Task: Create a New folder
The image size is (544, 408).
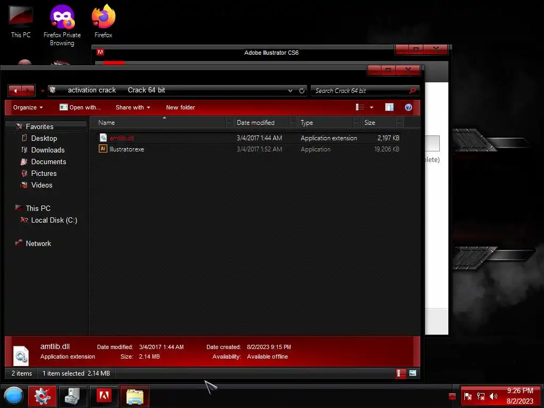Action: tap(181, 107)
